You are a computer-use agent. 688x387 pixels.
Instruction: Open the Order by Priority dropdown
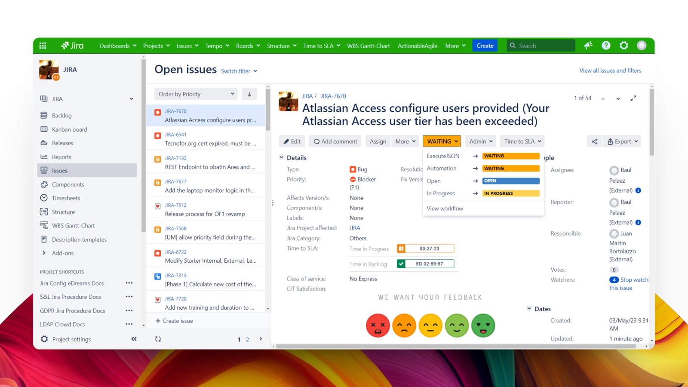pos(196,94)
